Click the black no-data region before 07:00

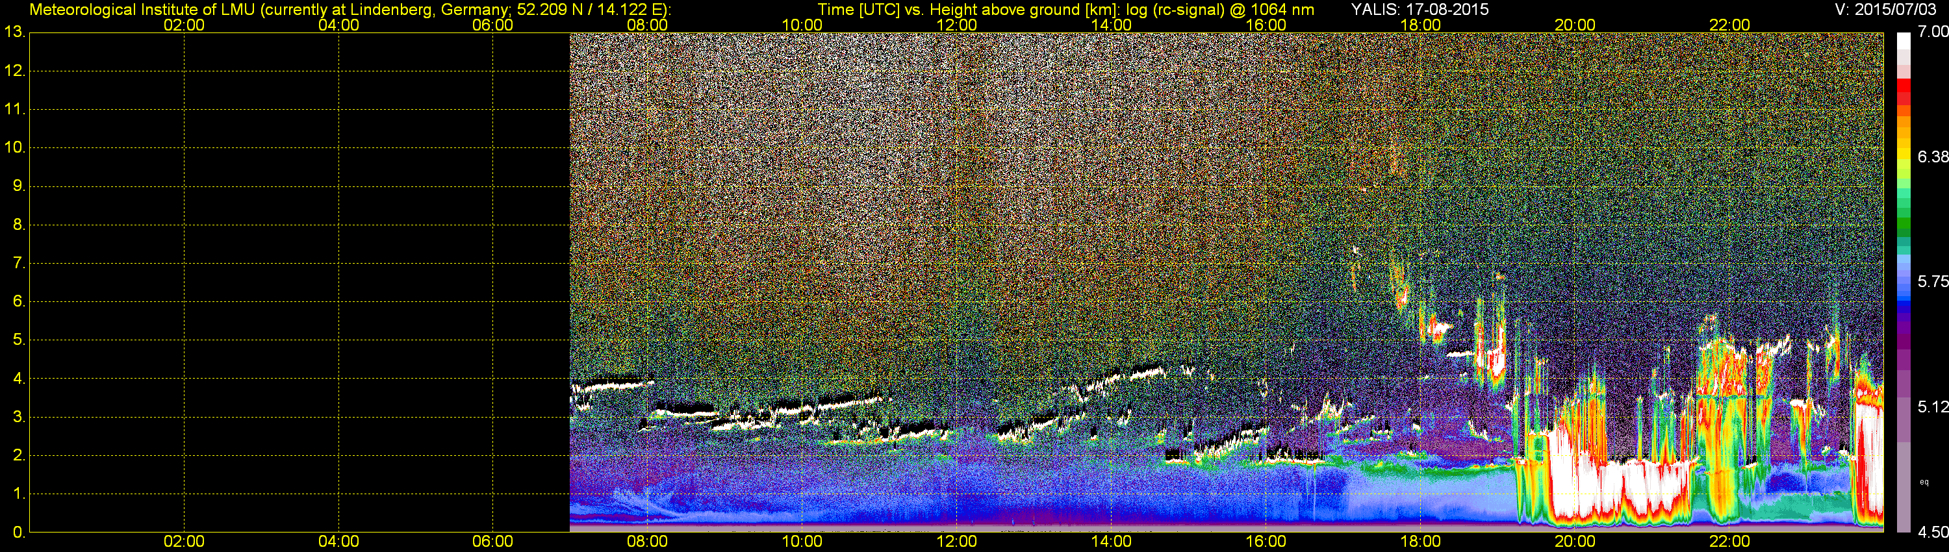pos(299,282)
